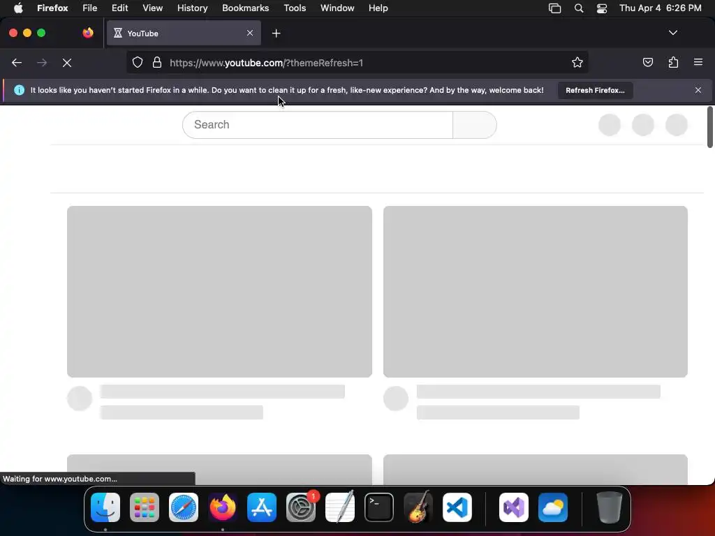Viewport: 715px width, 536px height.
Task: Click the Firefox icon in the Dock
Action: point(223,507)
